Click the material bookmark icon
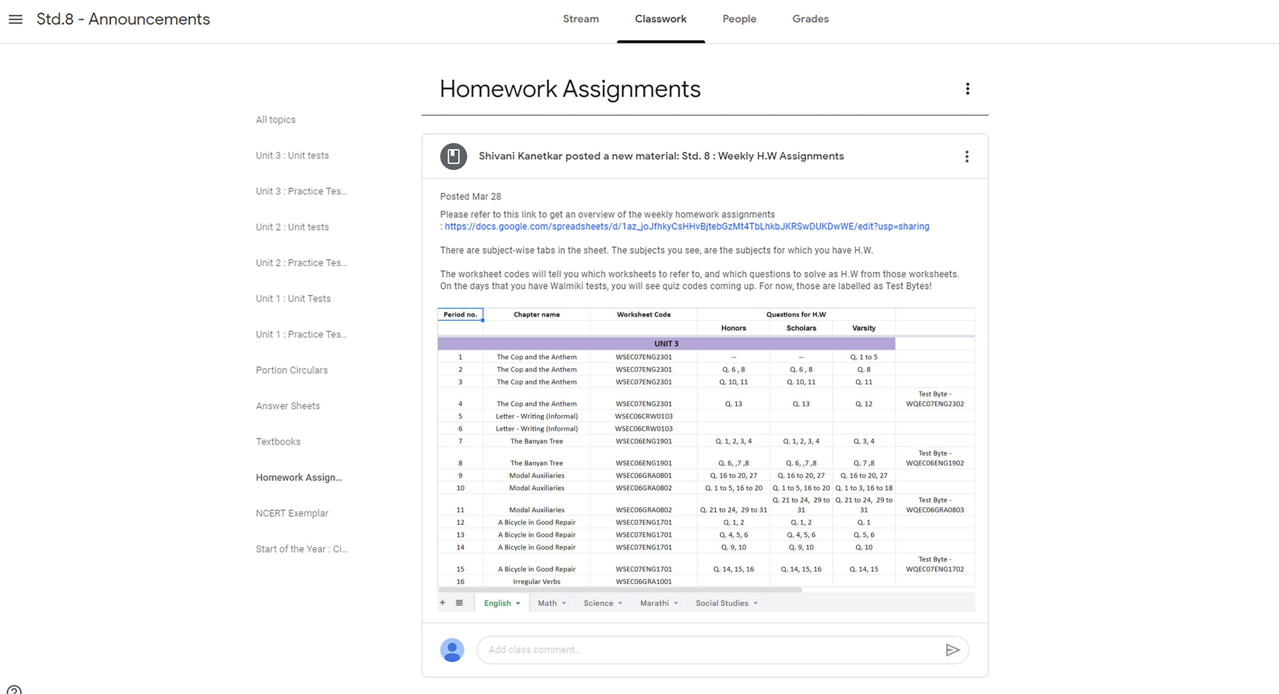Image resolution: width=1279 pixels, height=694 pixels. (x=453, y=156)
